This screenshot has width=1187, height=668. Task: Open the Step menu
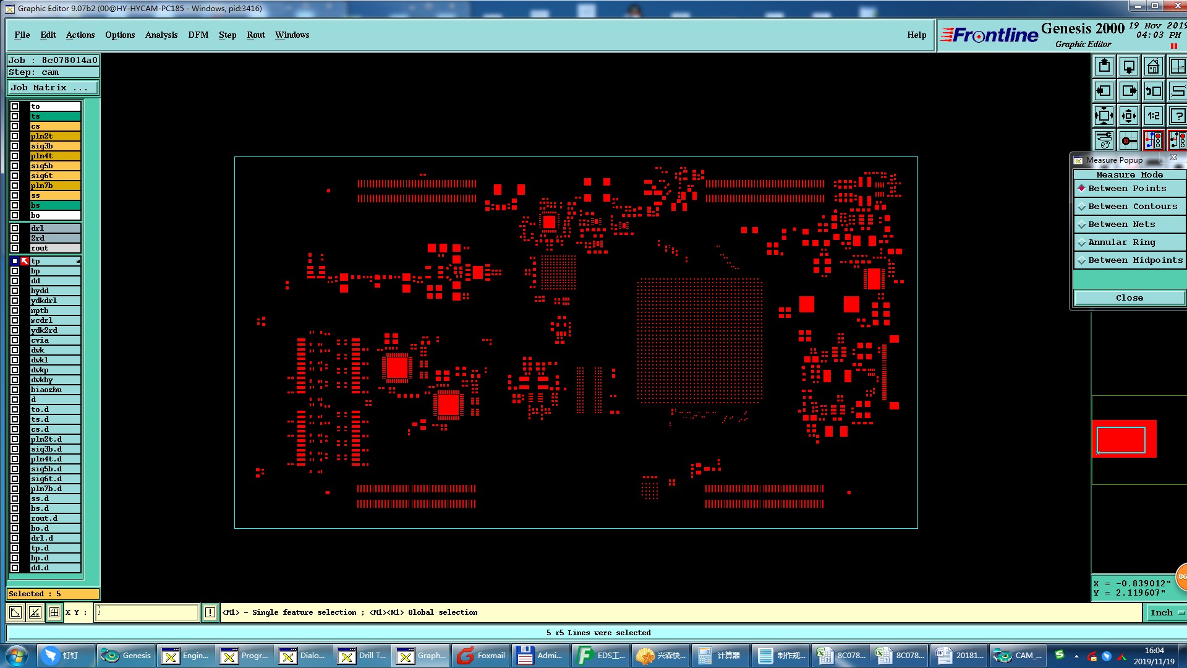[x=228, y=35]
